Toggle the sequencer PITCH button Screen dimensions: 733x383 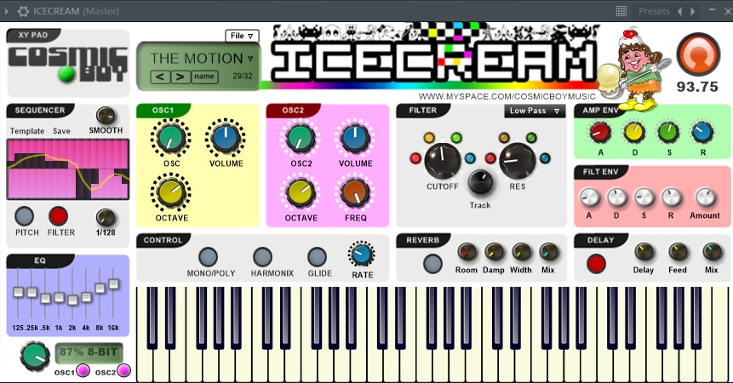coord(24,217)
